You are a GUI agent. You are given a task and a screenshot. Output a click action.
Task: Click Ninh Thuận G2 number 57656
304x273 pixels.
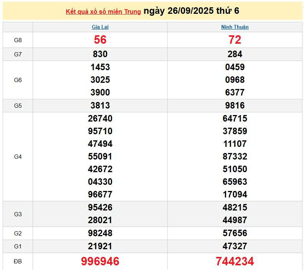[x=235, y=233]
